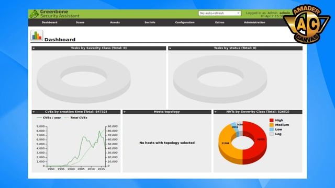Expand NVTs by Severity Class chart menu
Screen dimensions: 335x188
coord(215,112)
